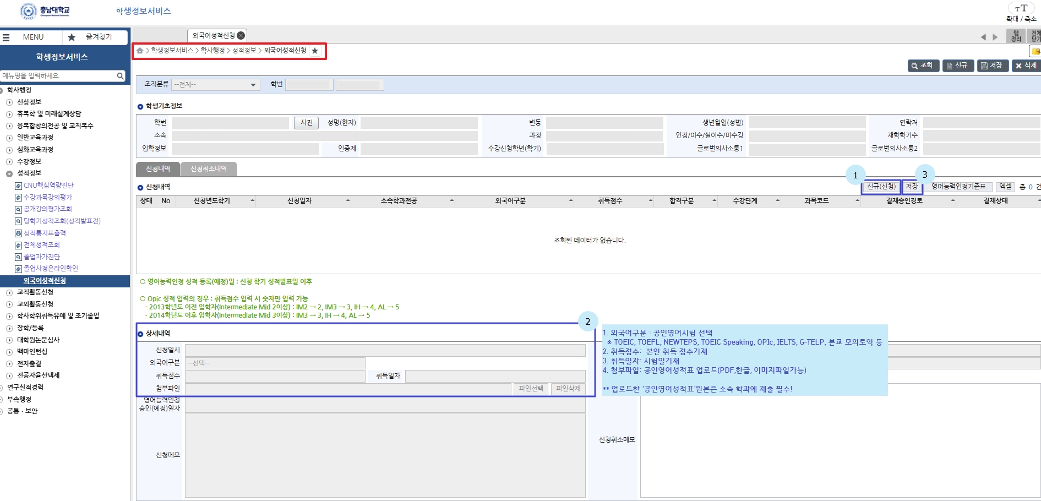Click the top toolbar 저장 save button

pos(992,66)
